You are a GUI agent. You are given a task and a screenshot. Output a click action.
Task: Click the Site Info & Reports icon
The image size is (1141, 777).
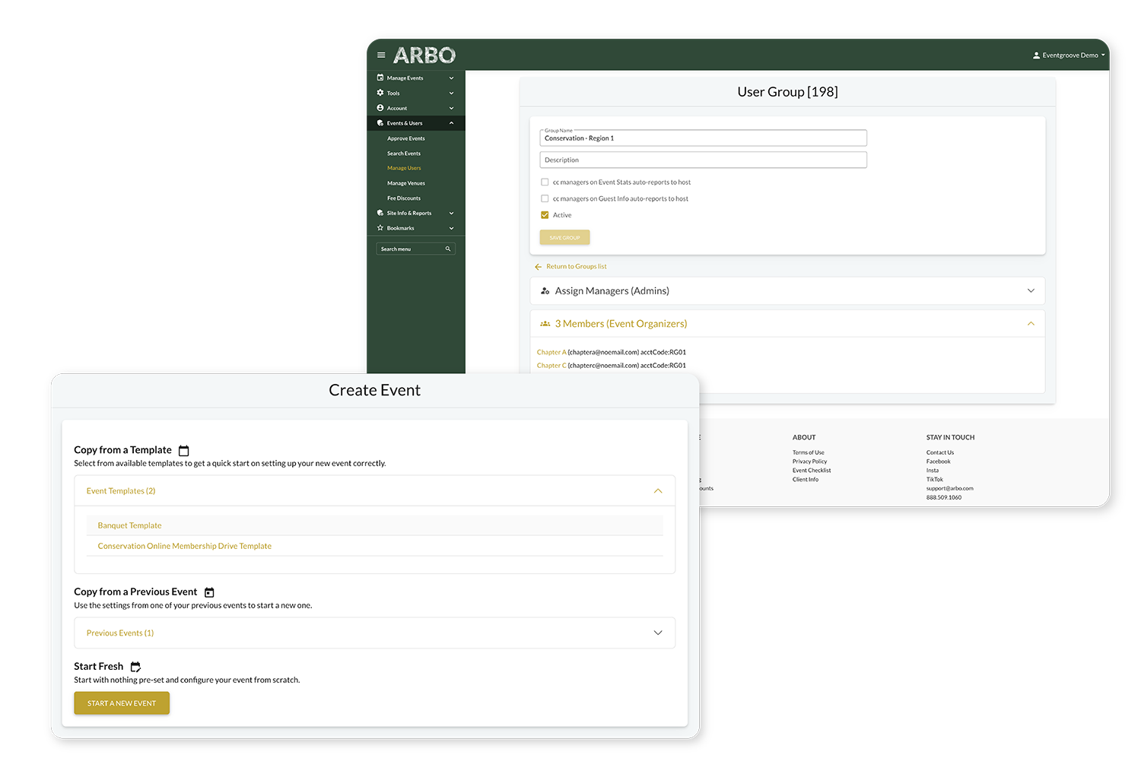[x=380, y=213]
